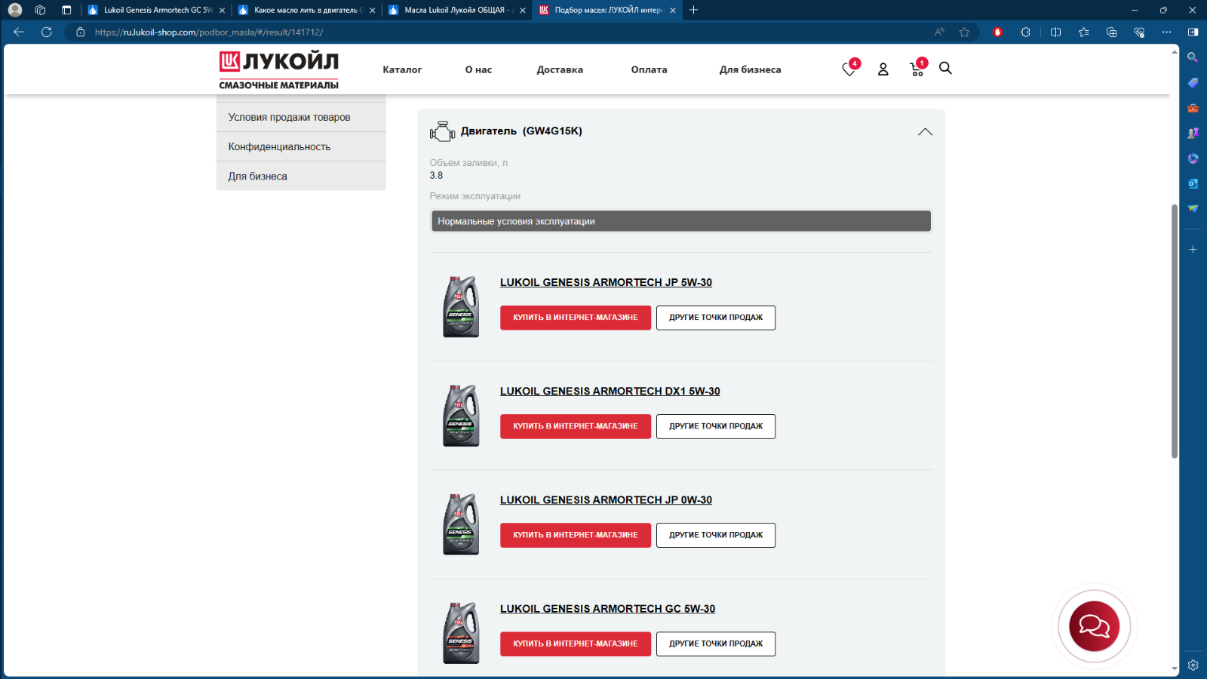Toggle read aloud icon in address bar
Screen dimensions: 1207x679
click(x=939, y=32)
